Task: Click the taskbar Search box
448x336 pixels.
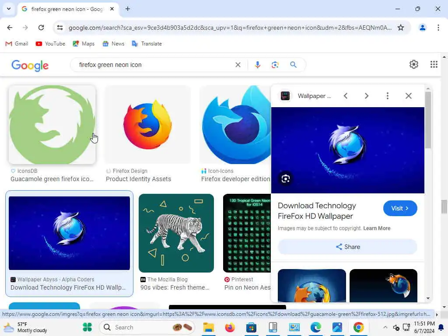Action: click(147, 327)
